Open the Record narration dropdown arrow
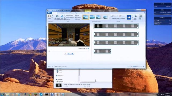 click(74, 17)
